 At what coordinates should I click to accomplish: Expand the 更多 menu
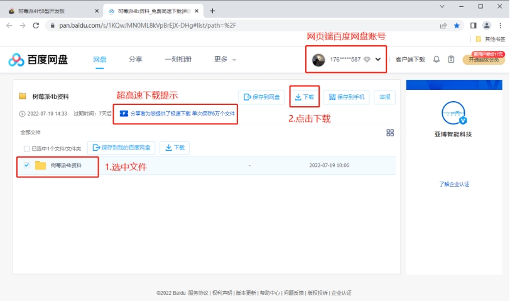(225, 59)
